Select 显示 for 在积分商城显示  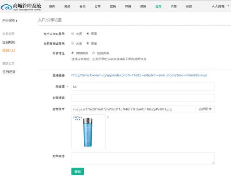click(88, 44)
